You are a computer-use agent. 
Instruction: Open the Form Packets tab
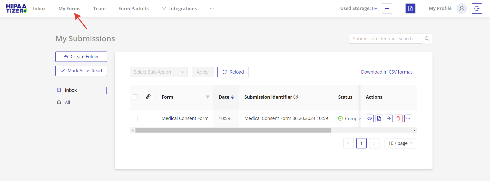coord(133,9)
